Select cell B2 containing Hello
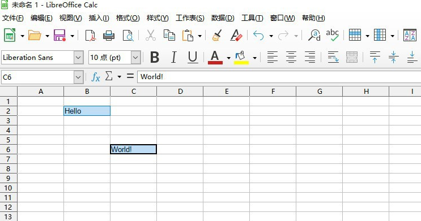 pyautogui.click(x=87, y=111)
